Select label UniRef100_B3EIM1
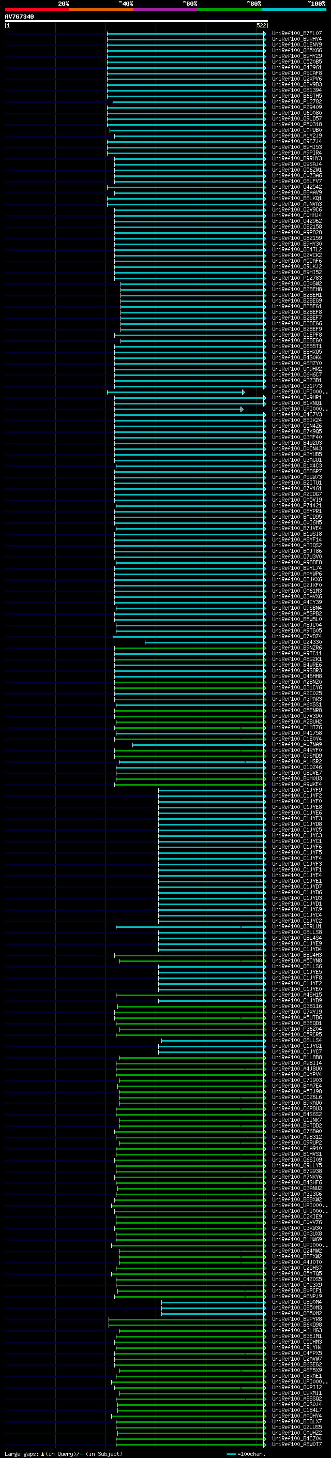Image resolution: width=331 pixels, height=1458 pixels. click(296, 1336)
